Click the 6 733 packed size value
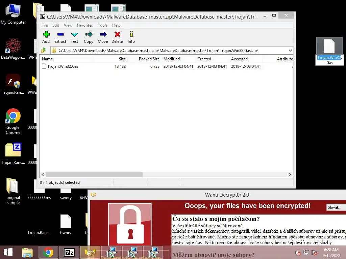Image resolution: width=346 pixels, height=259 pixels. (155, 66)
